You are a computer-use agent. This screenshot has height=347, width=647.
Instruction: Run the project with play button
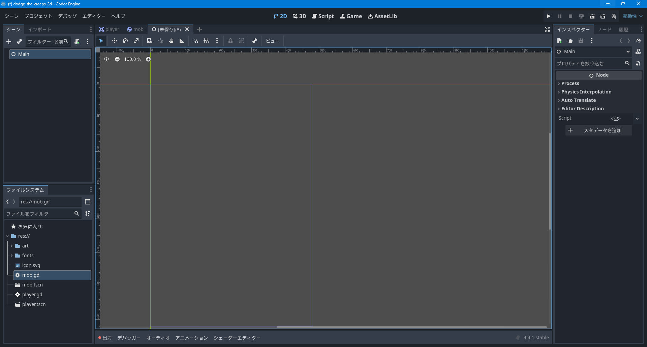tap(549, 16)
